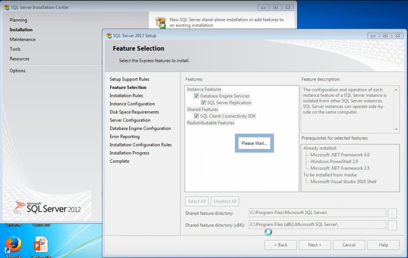
Task: Open the Planning page in Installation Center
Action: [x=18, y=20]
